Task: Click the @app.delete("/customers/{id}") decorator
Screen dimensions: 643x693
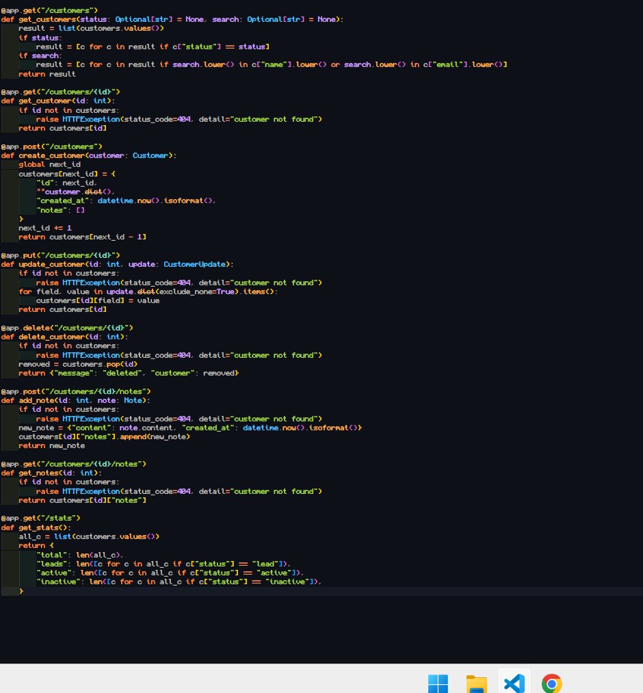Action: pos(67,328)
